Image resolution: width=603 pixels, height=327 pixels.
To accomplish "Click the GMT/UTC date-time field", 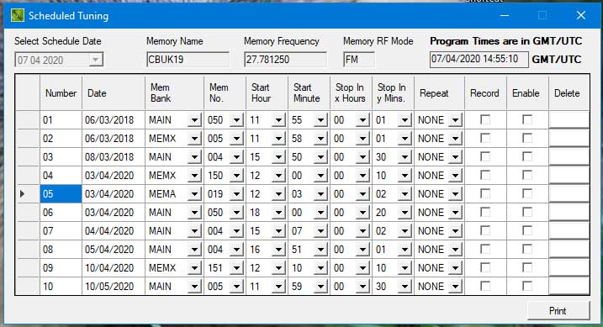I will pyautogui.click(x=479, y=59).
